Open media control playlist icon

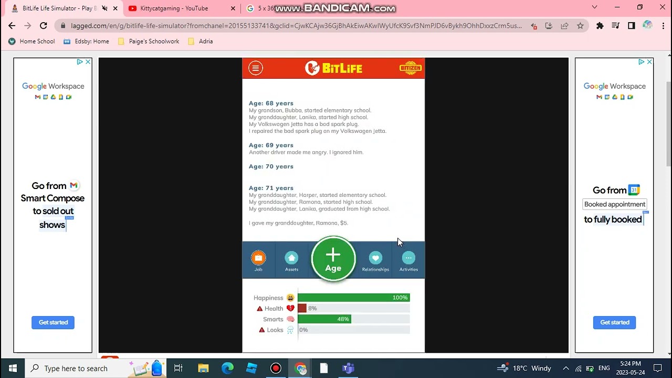pyautogui.click(x=616, y=26)
